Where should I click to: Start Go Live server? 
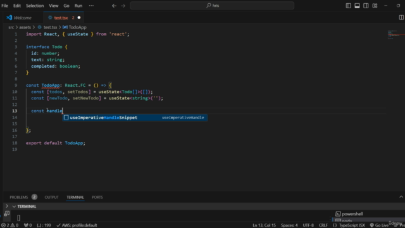click(379, 225)
